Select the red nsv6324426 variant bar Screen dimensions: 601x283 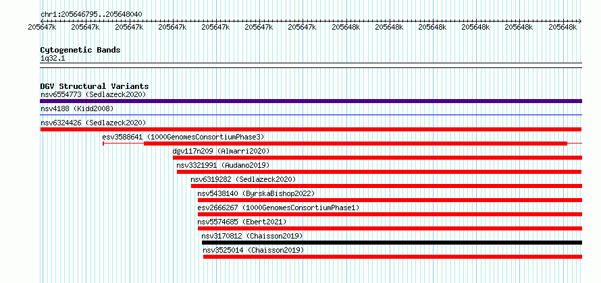pos(311,129)
